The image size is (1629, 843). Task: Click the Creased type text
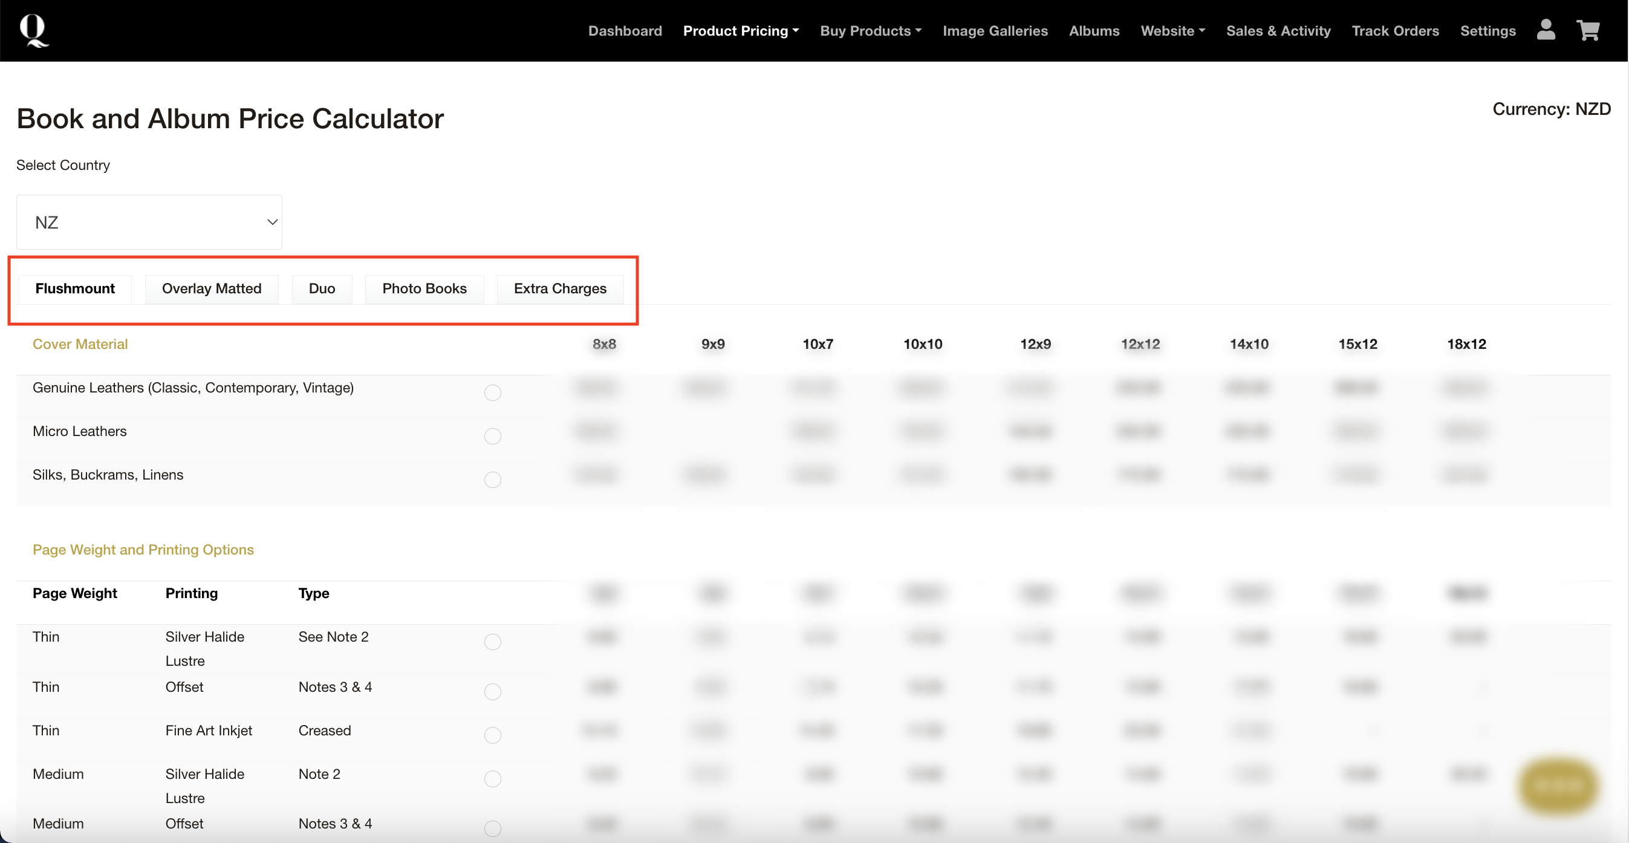[x=324, y=731]
